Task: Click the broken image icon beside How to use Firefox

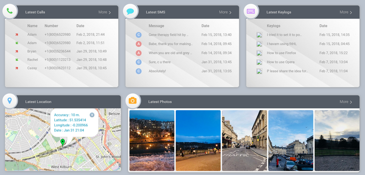Action: 259,53
